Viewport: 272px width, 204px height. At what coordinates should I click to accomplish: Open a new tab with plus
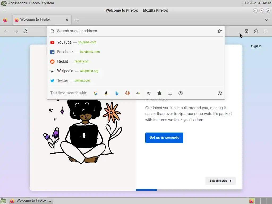click(x=77, y=20)
